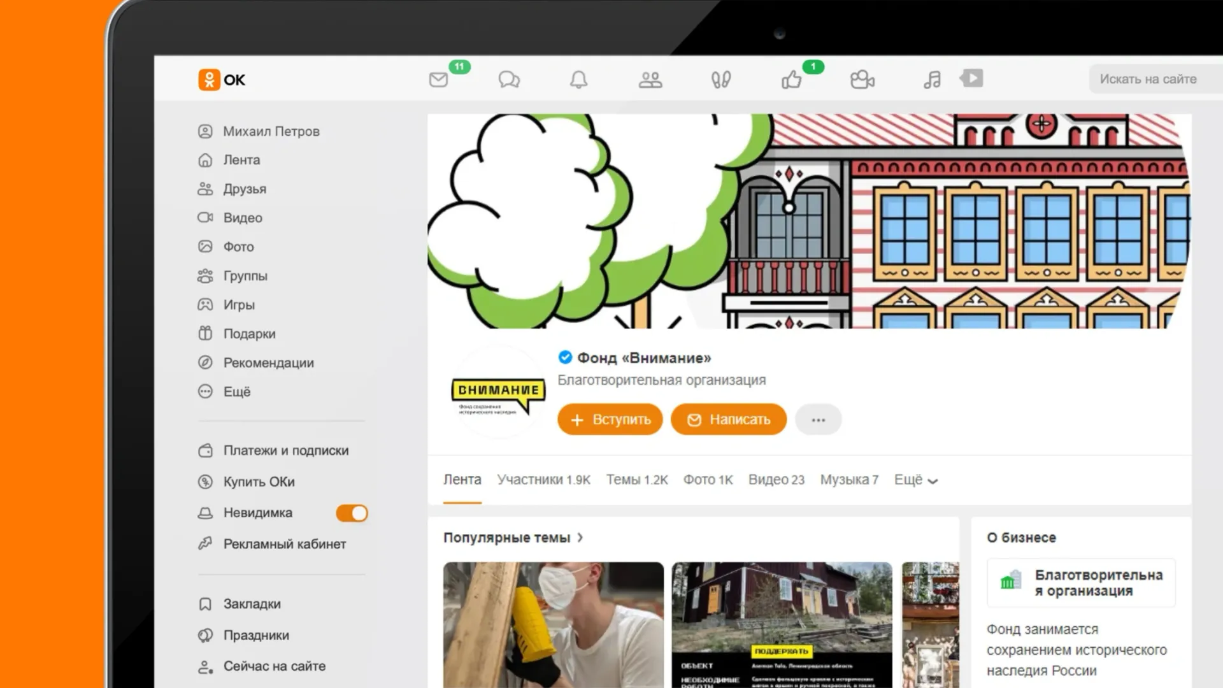Click Благотворительная организация card in О бизнесе
The width and height of the screenshot is (1223, 688).
pos(1082,583)
